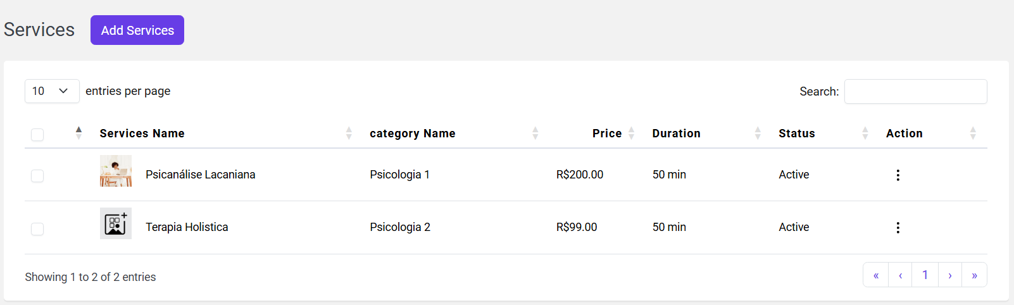Open action menu for Terapia Holistica
This screenshot has height=305, width=1014.
[898, 228]
